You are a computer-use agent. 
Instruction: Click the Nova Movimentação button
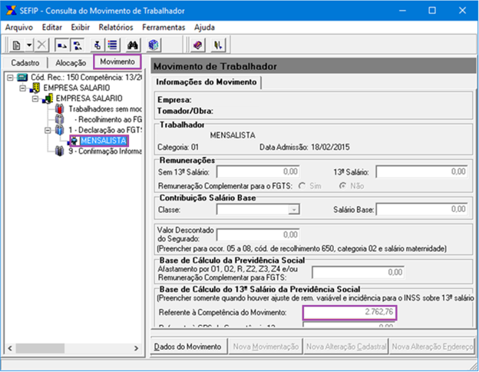266,347
